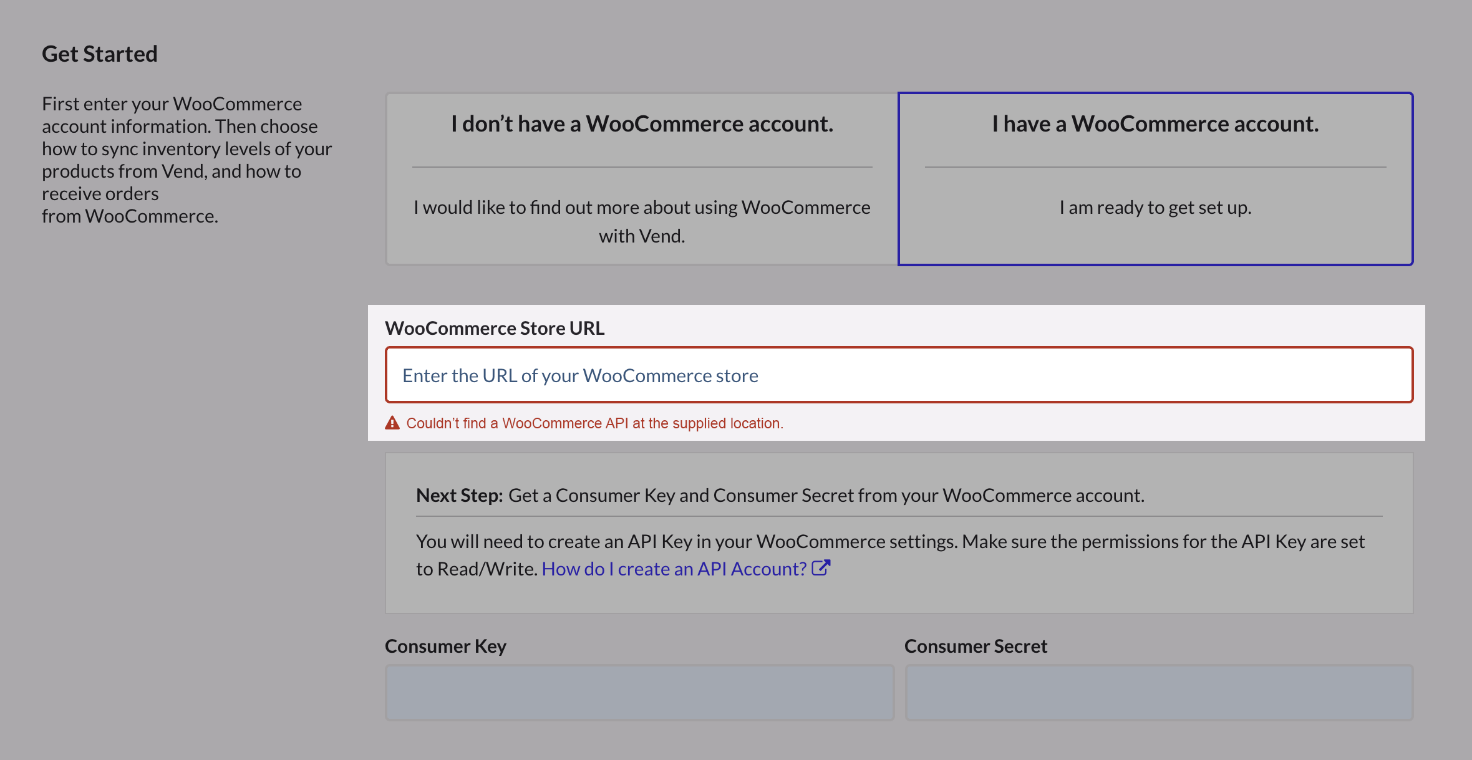The image size is (1472, 760).
Task: Click the 'Couldn't find a WooCommerce API' error message
Action: coord(594,423)
